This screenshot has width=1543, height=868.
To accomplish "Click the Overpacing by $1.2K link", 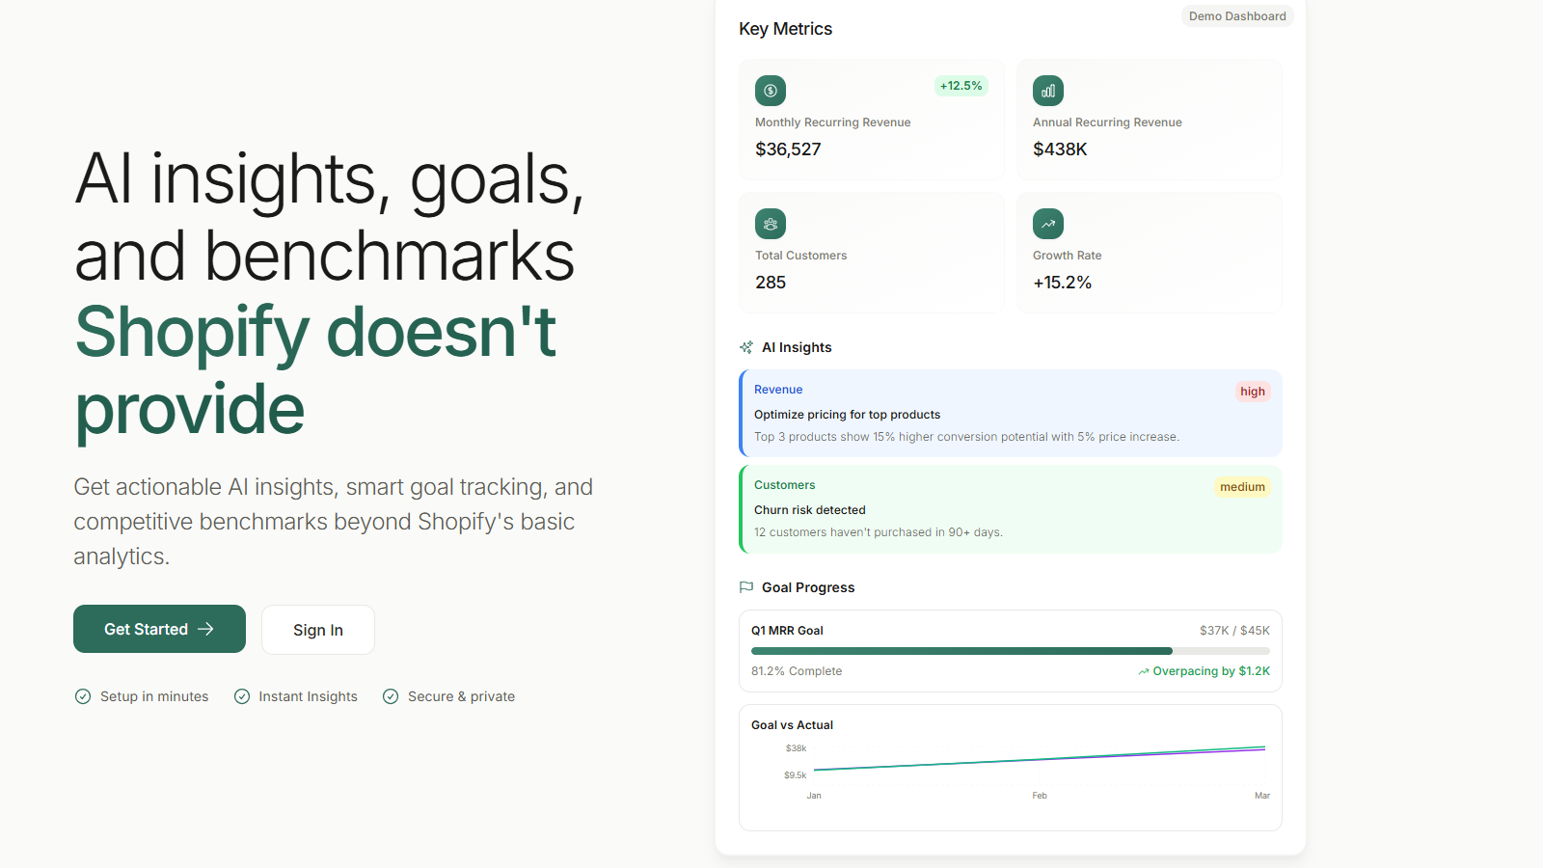I will tap(1211, 670).
